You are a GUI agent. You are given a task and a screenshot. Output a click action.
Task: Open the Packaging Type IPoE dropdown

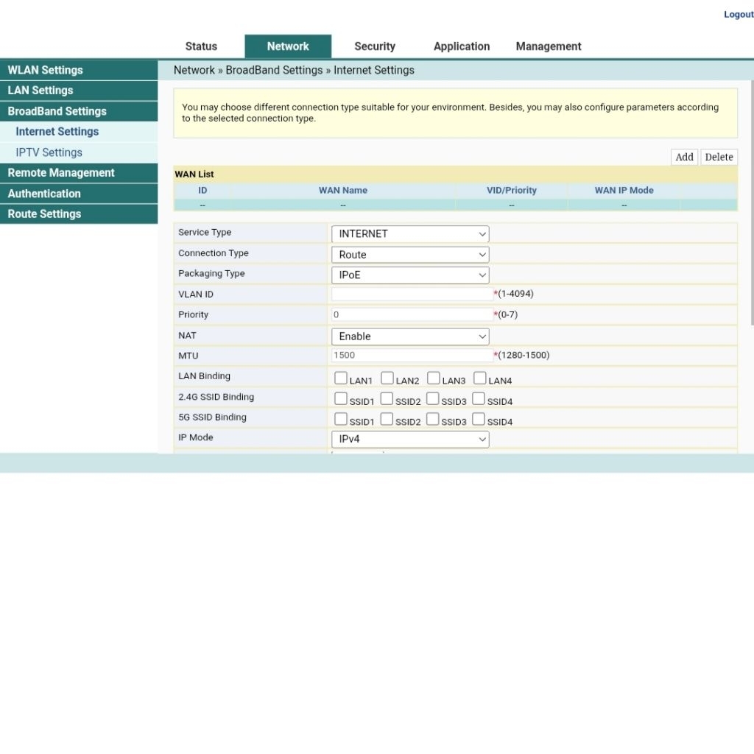(x=410, y=275)
